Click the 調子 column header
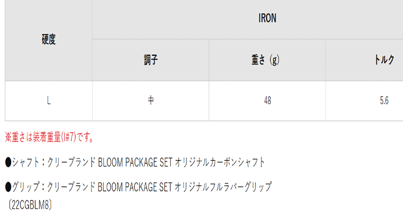Viewport: 403px width, 213px height. (151, 60)
